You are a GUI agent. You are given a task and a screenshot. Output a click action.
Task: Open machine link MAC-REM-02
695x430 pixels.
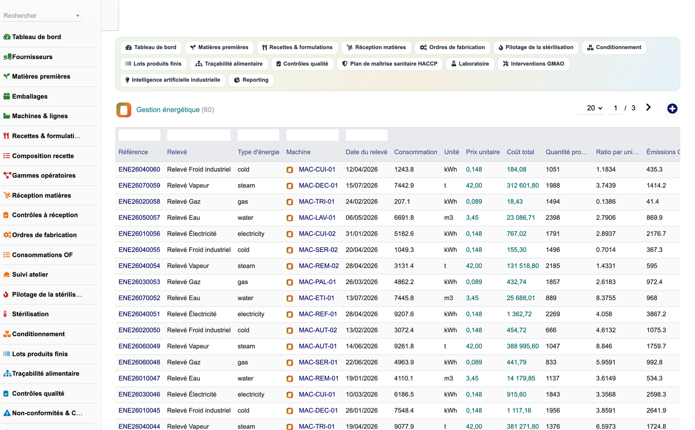319,266
